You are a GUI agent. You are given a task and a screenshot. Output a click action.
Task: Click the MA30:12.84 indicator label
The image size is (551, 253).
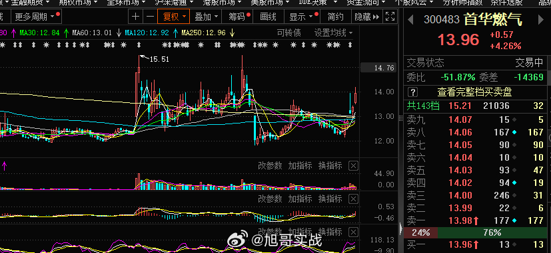click(39, 33)
